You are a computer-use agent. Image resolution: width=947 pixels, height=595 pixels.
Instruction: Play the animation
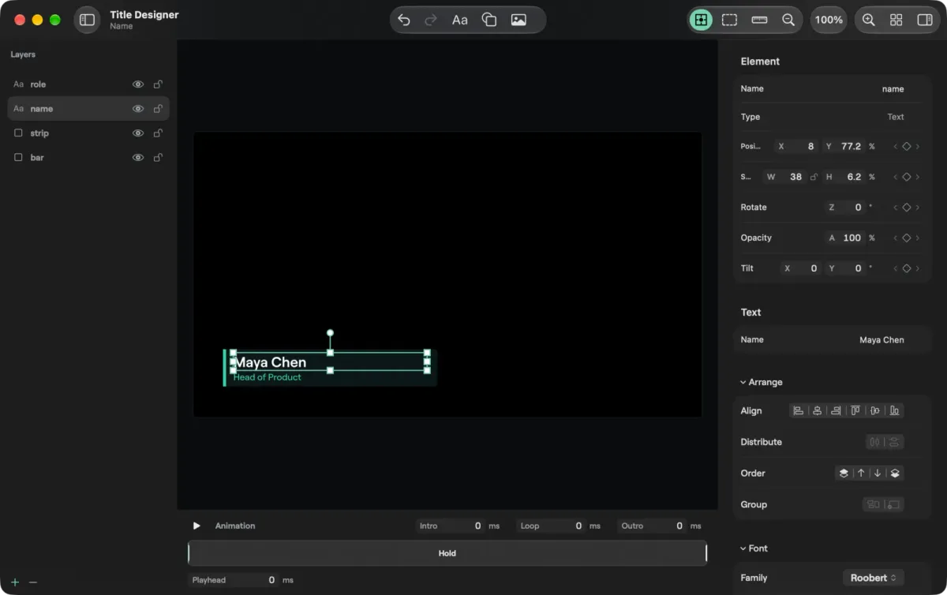197,526
